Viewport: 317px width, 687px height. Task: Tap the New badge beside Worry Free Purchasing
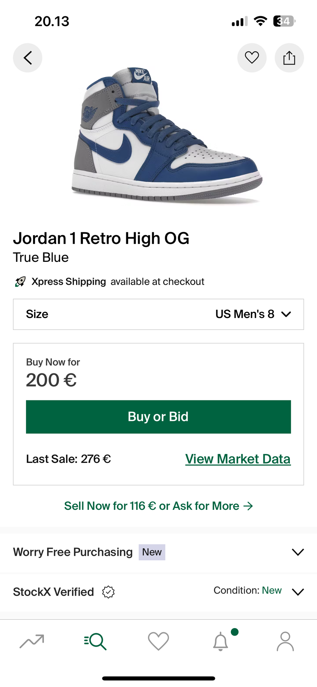pos(152,552)
